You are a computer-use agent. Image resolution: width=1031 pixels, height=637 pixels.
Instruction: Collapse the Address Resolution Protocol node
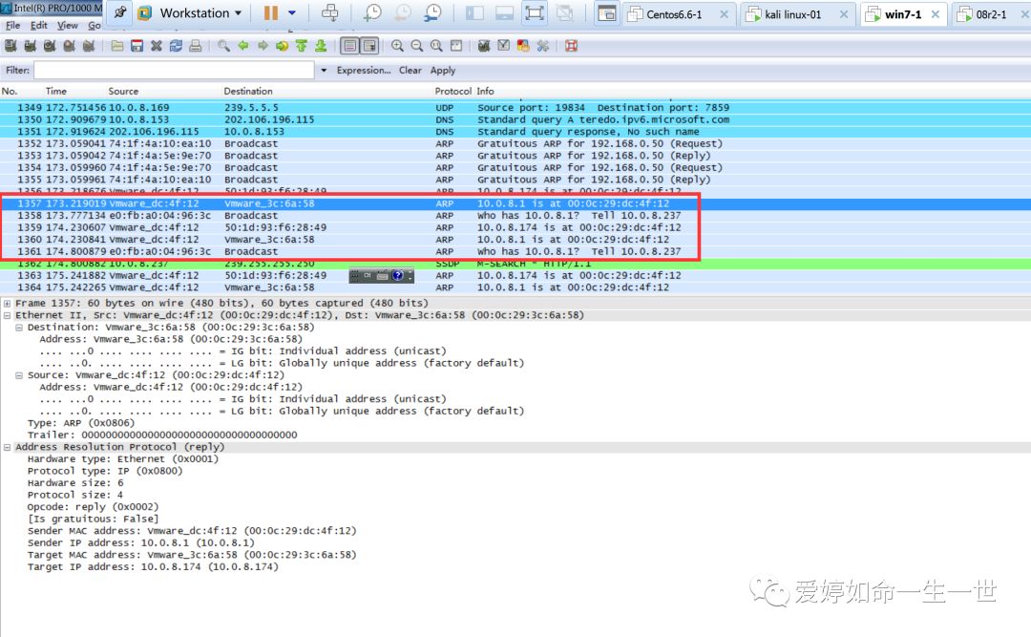coord(7,447)
